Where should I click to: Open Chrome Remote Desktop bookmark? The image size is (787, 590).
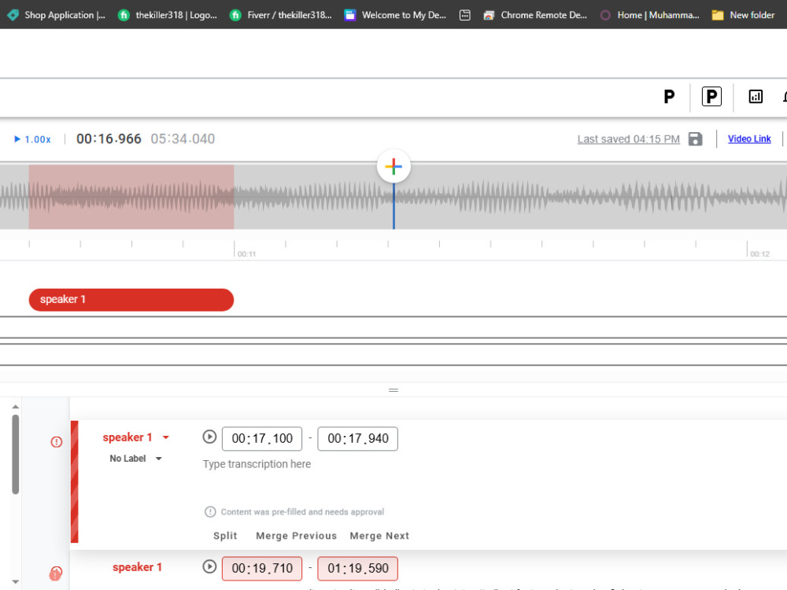(x=535, y=15)
